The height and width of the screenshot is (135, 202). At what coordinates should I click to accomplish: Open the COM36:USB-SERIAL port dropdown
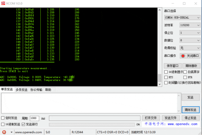pos(182,17)
